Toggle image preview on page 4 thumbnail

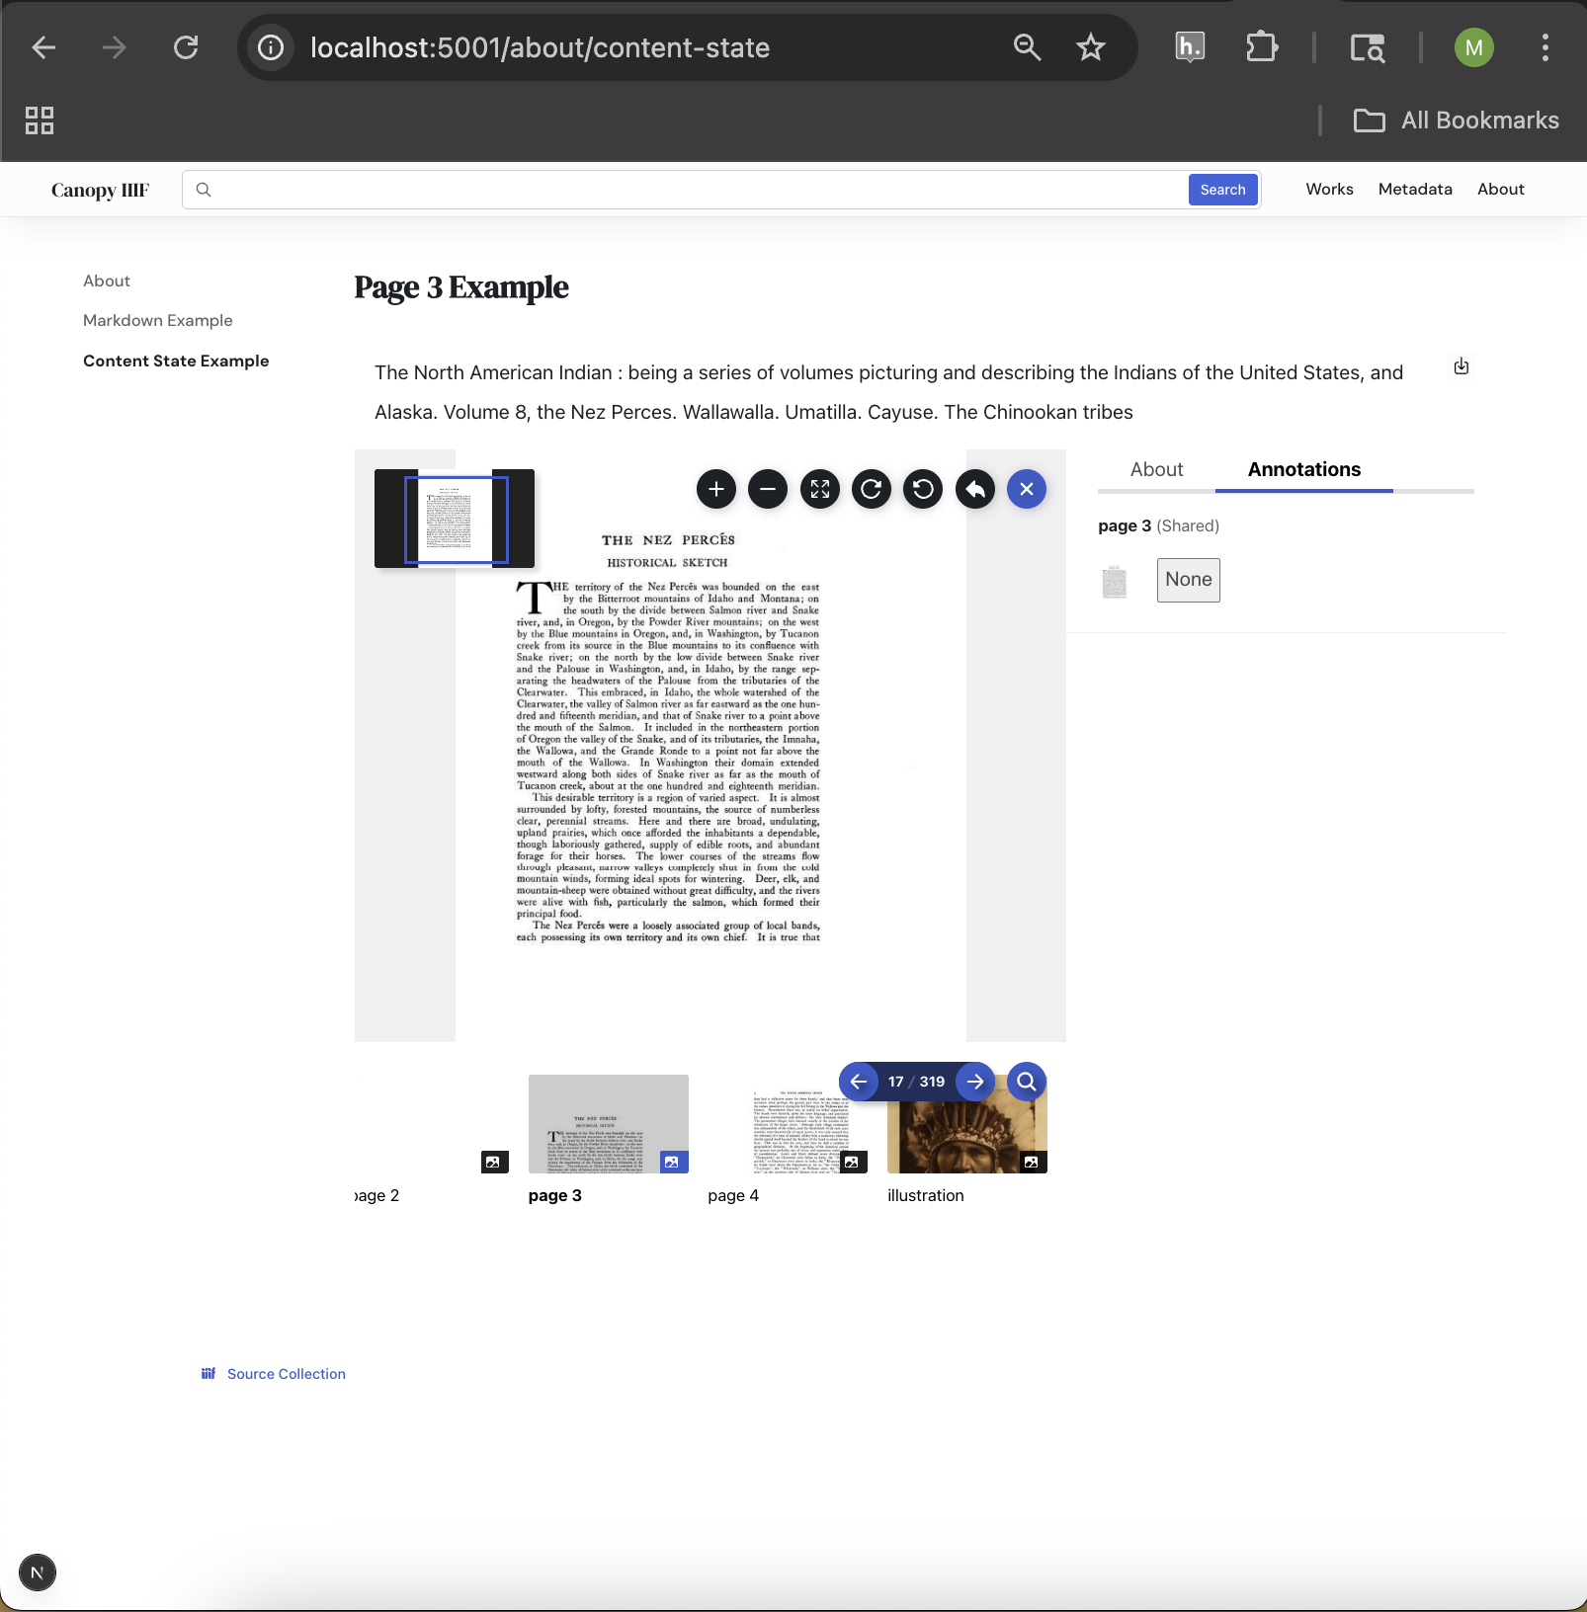click(854, 1163)
